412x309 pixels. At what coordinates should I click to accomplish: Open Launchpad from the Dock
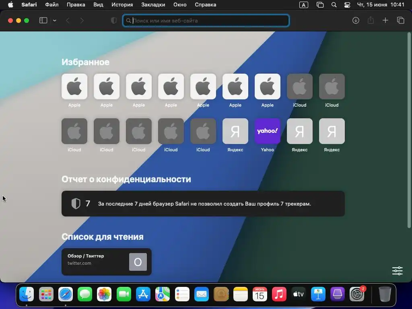coord(46,294)
